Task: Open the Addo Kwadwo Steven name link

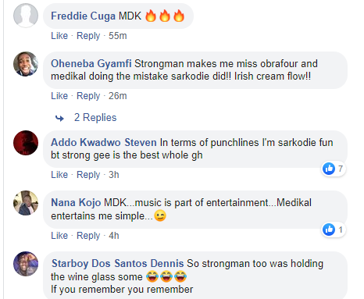Action: [x=104, y=142]
